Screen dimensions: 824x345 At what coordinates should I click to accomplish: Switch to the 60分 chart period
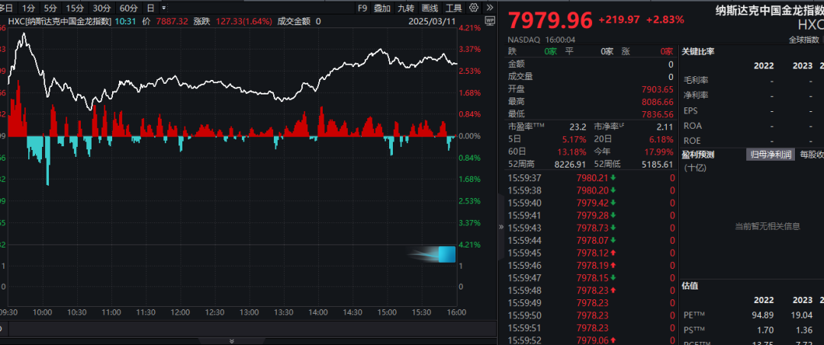(x=129, y=8)
